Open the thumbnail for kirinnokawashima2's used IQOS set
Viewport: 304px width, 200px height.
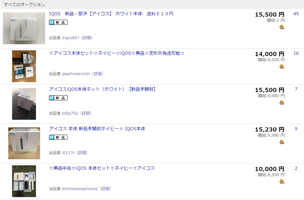24,181
